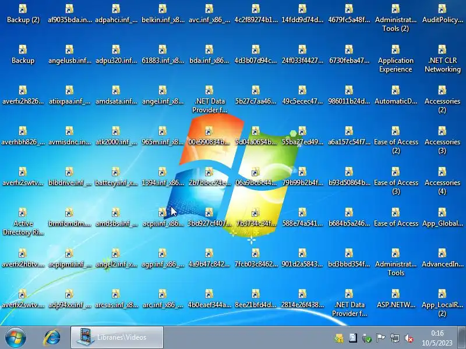Click the 49c5ecec47... shortcut
Screen dimensions: 466x349
point(302,95)
